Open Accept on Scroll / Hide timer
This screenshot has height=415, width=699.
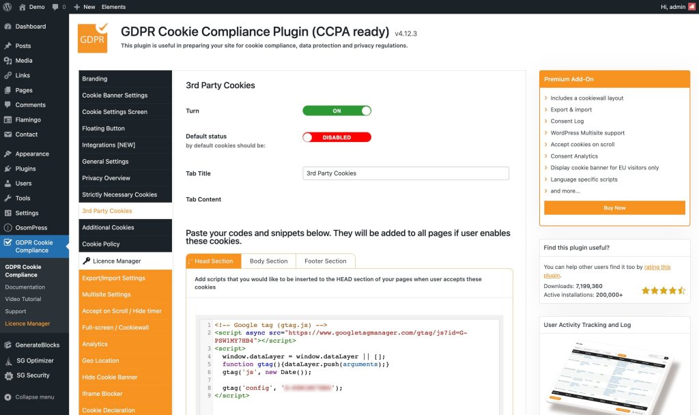click(126, 311)
